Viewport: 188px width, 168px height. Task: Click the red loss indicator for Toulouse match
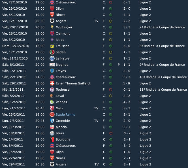[x=110, y=90]
